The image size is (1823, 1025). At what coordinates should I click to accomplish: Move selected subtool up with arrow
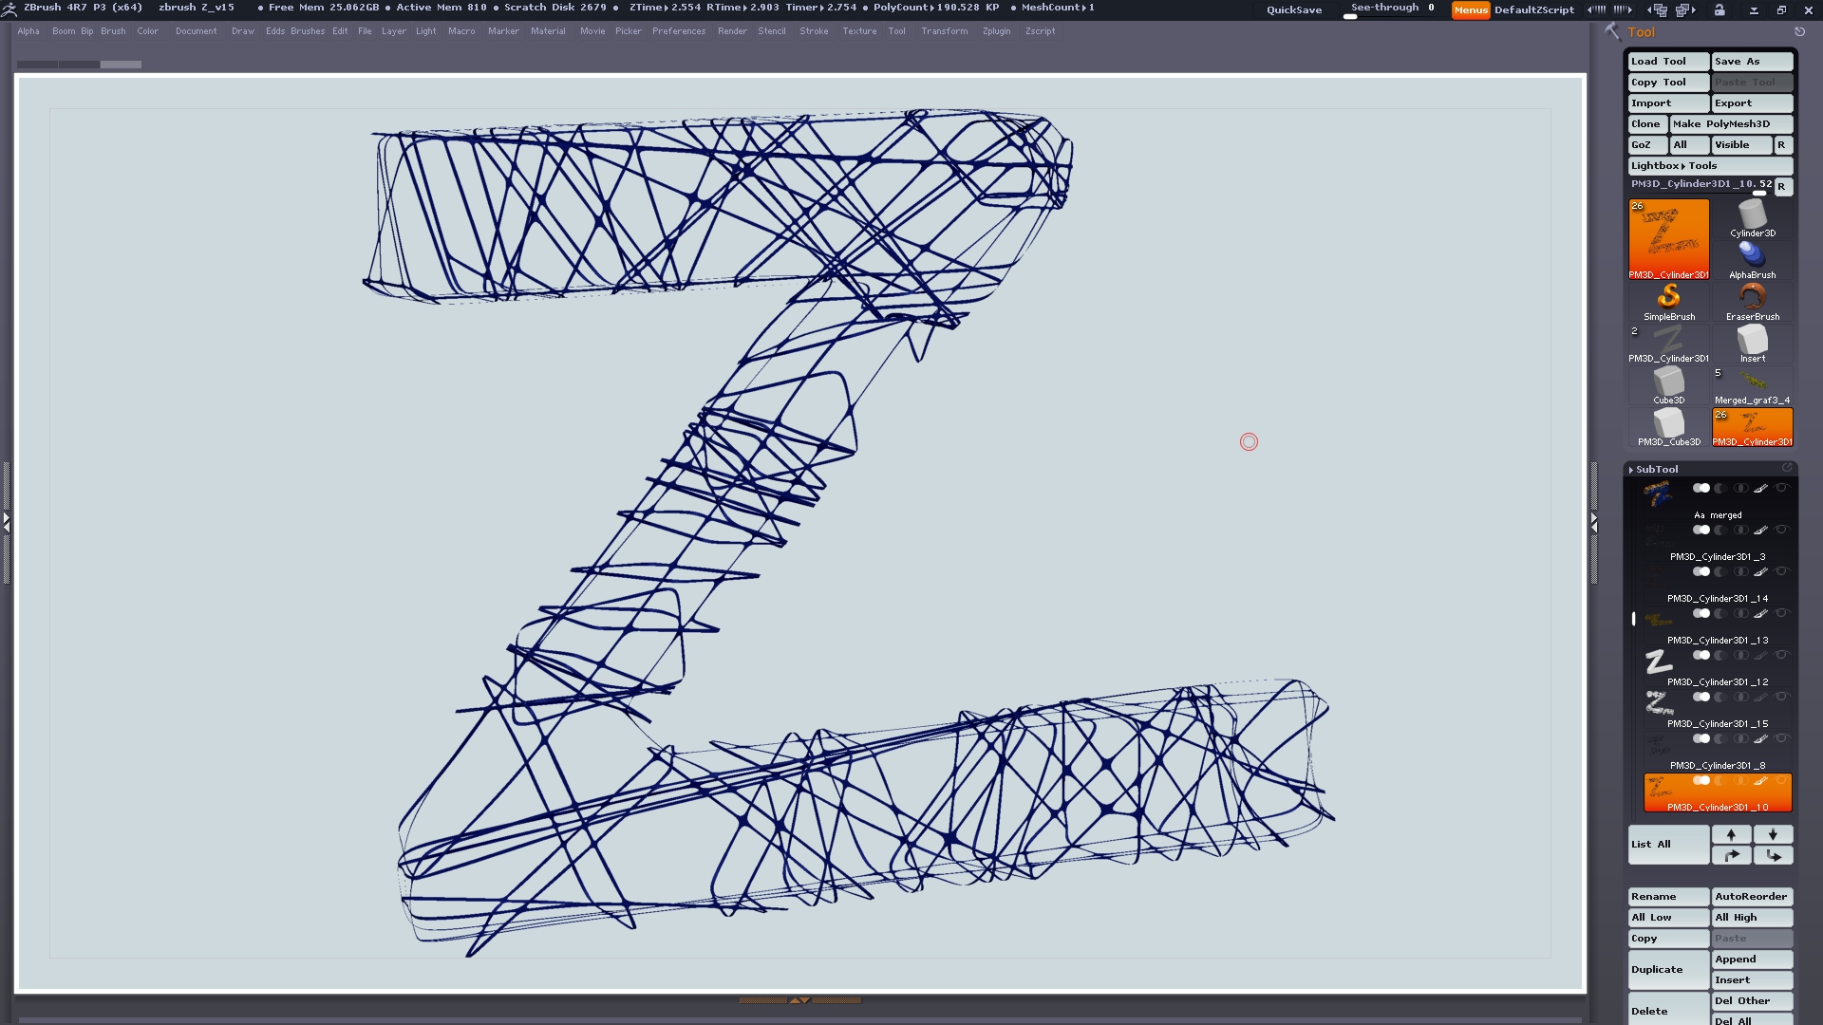tap(1731, 834)
